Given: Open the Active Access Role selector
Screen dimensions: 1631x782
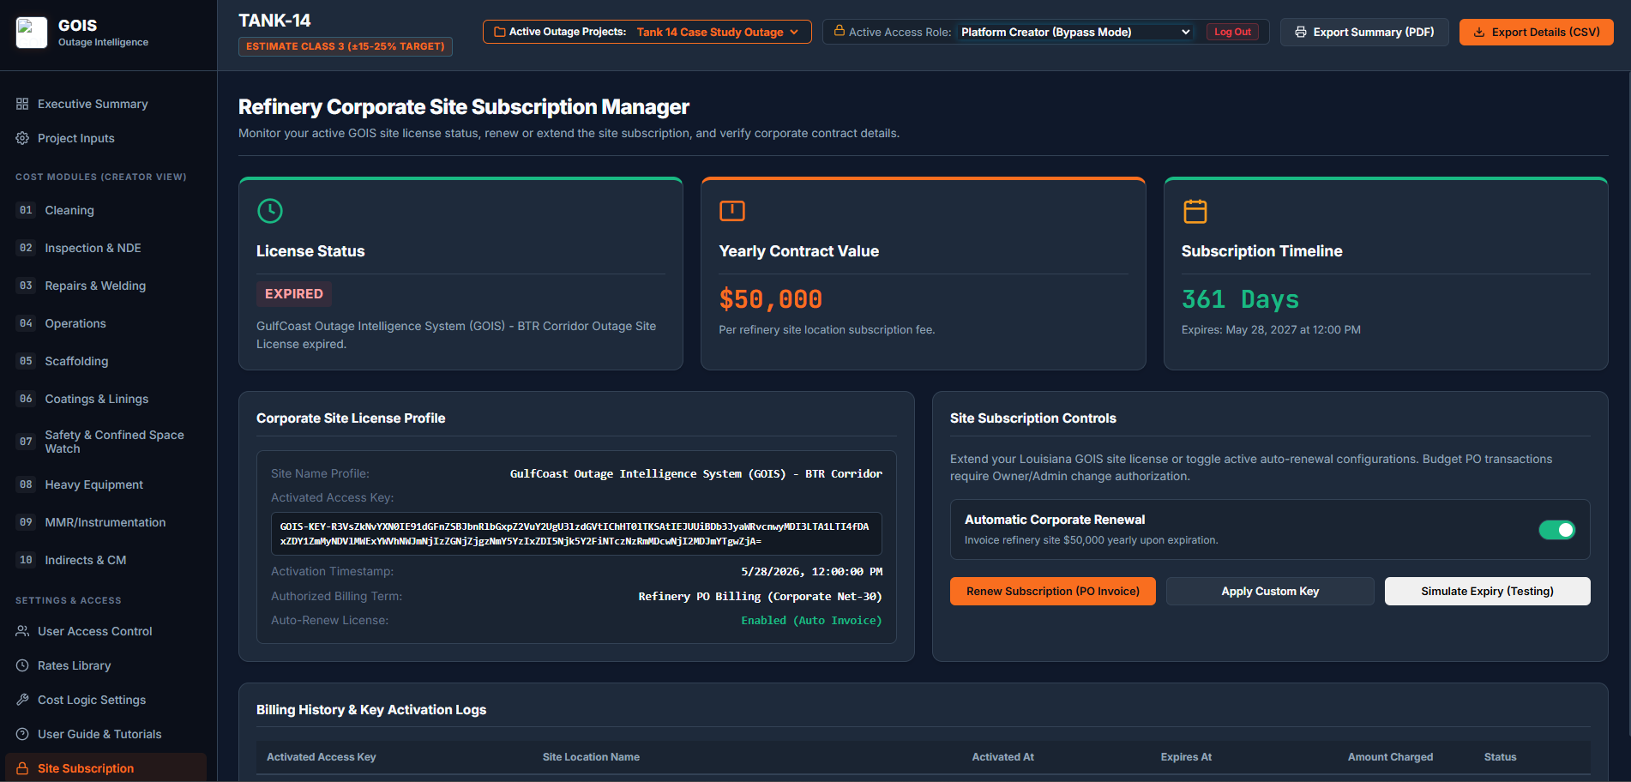Looking at the screenshot, I should pos(1075,32).
